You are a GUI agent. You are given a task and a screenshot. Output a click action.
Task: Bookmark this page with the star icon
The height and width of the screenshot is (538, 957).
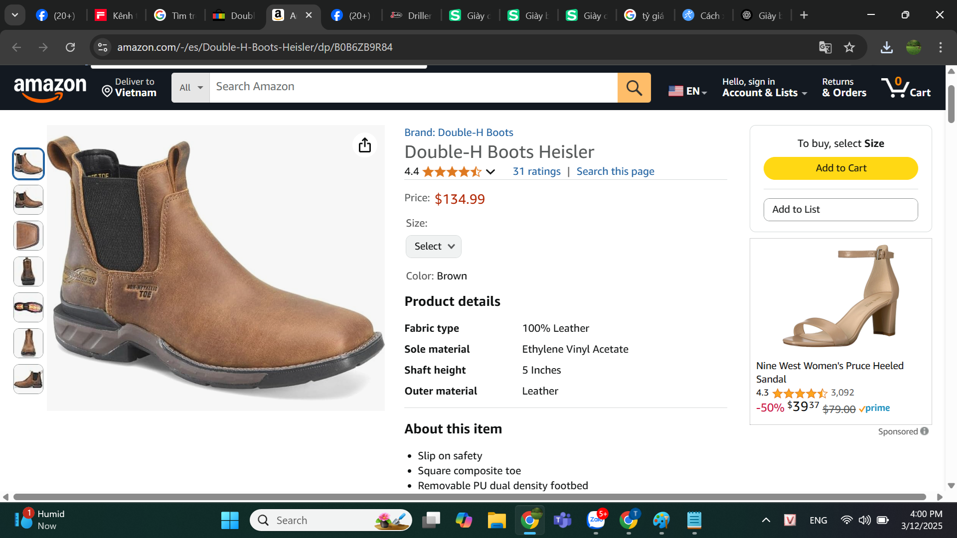[849, 47]
